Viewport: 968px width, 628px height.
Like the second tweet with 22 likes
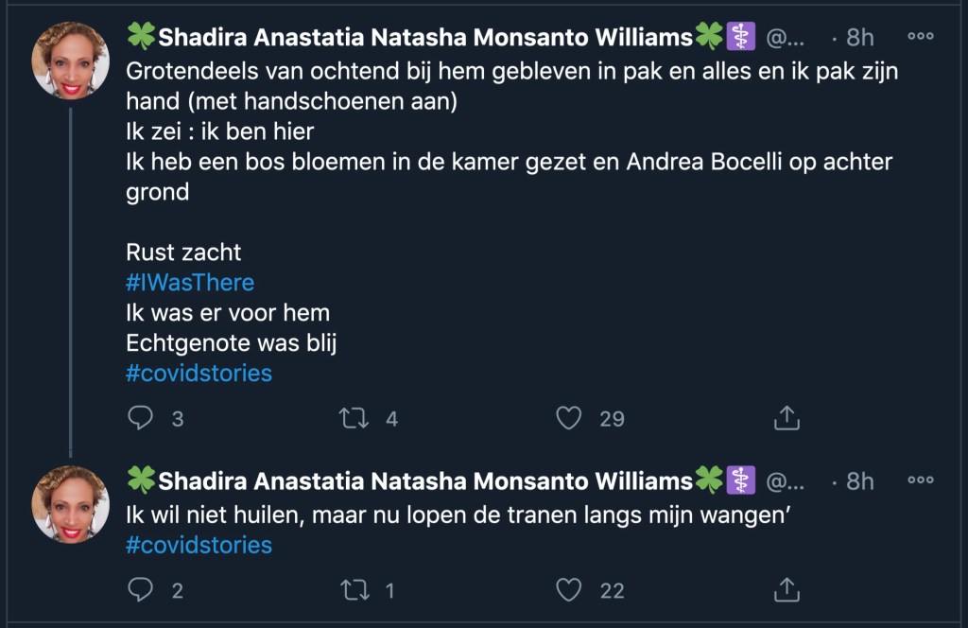[568, 590]
